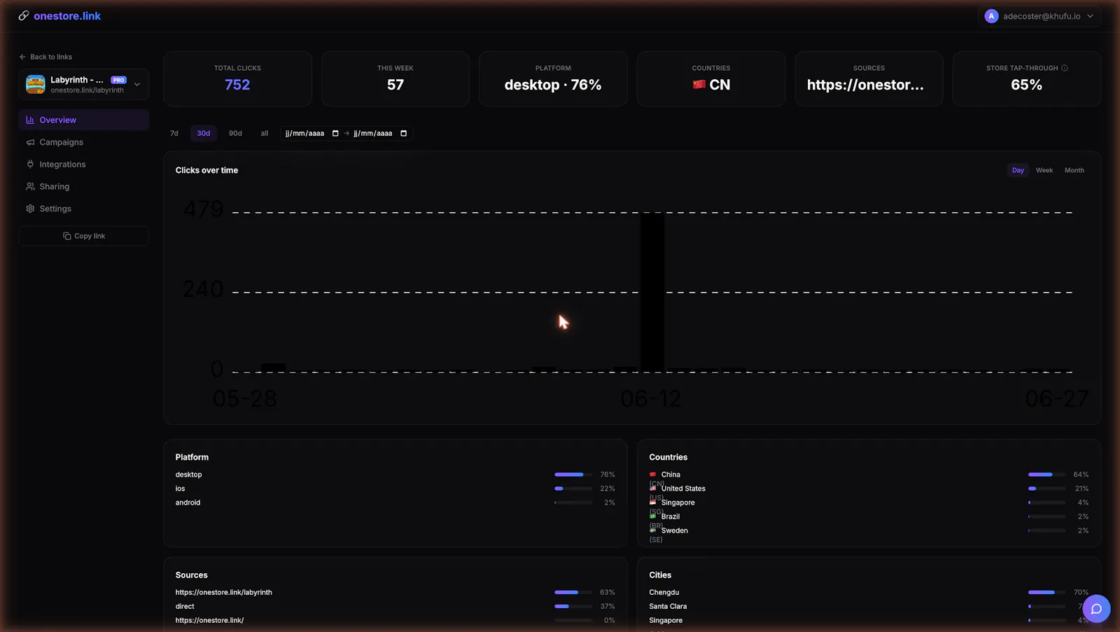Click the ios platform progress bar
Screen dimensions: 1120x632
coord(573,489)
